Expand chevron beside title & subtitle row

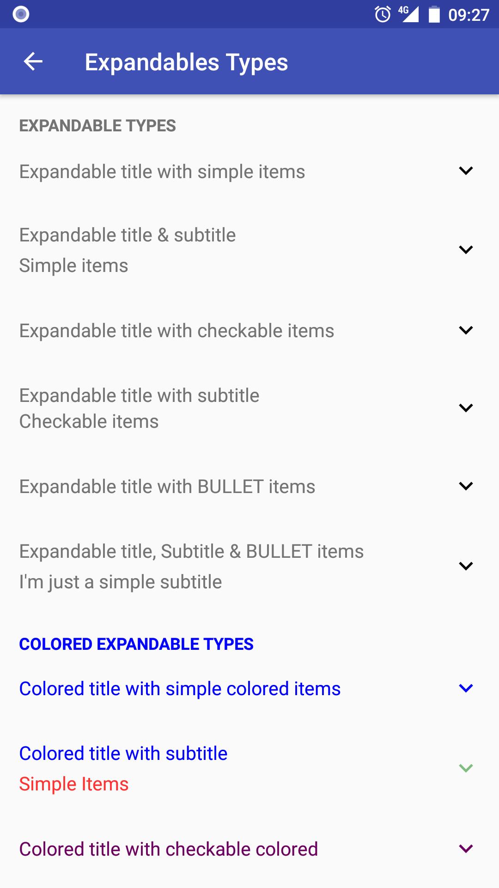[x=466, y=250]
